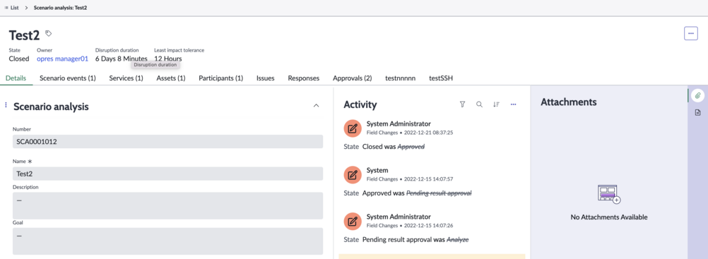The height and width of the screenshot is (259, 708).
Task: Open the testSSH tab
Action: coord(441,78)
